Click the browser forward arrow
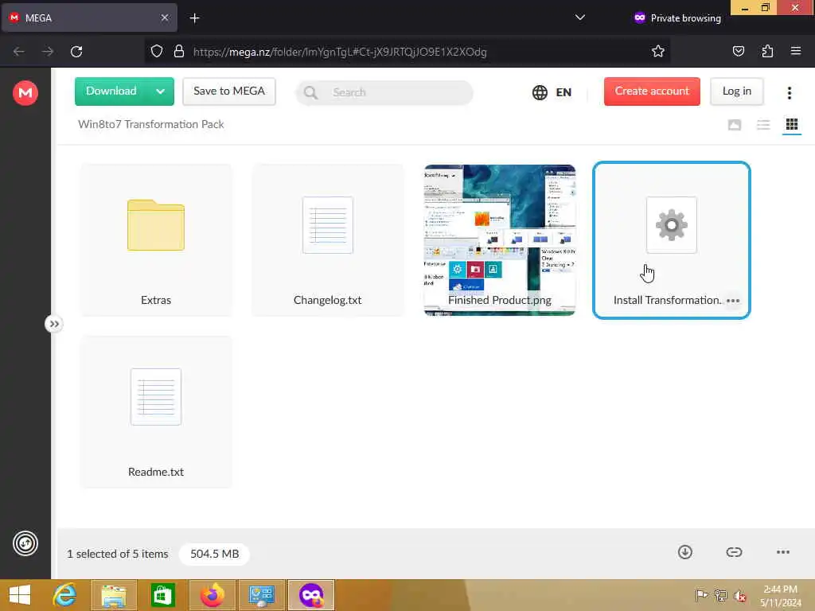815x611 pixels. tap(48, 52)
